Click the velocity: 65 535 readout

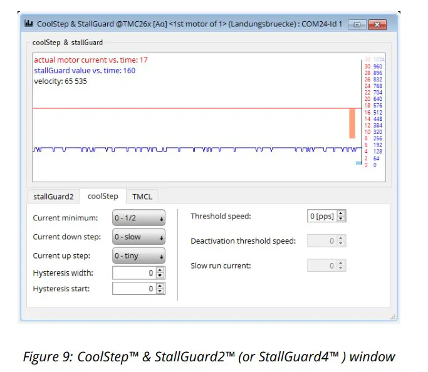click(x=60, y=81)
